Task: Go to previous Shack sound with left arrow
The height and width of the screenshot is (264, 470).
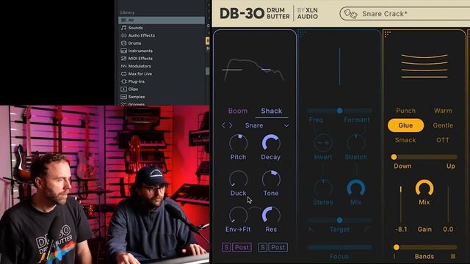Action: [x=223, y=125]
